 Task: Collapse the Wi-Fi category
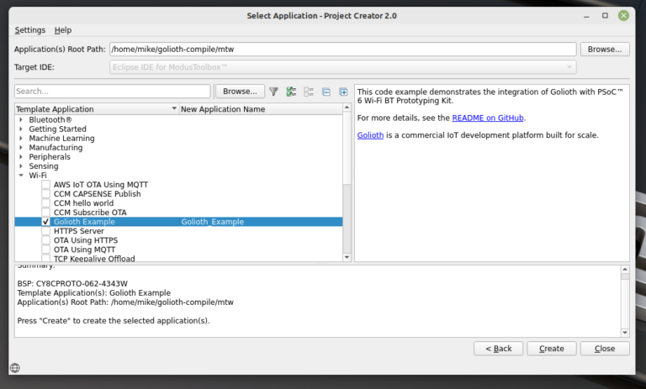(x=21, y=176)
